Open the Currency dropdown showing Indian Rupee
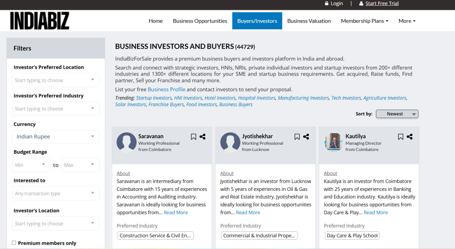455x249 pixels. (56, 137)
